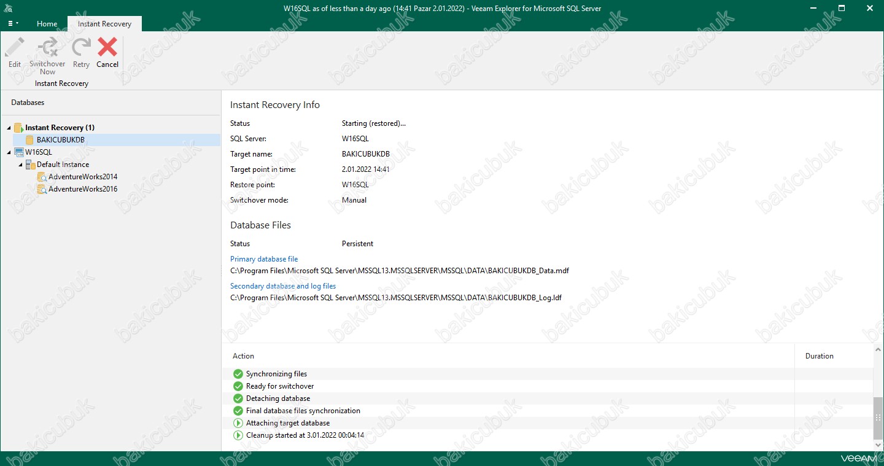Select the Synchronizing files log row
The image size is (884, 466).
(547, 374)
